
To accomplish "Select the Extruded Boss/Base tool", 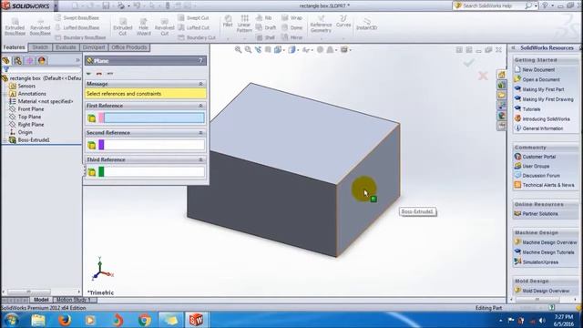I will (x=15, y=26).
